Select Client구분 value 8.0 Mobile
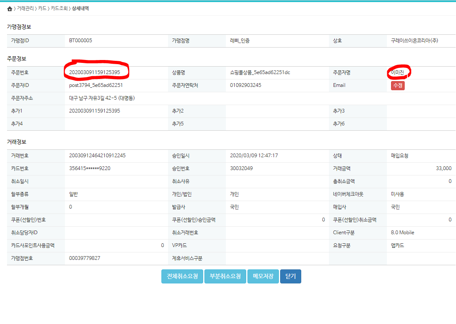This screenshot has height=324, width=456. coord(403,233)
